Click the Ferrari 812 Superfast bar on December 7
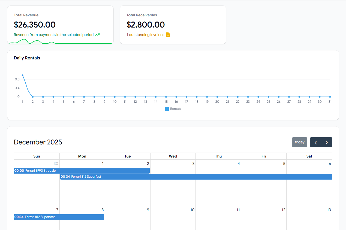346x230 pixels. point(59,217)
